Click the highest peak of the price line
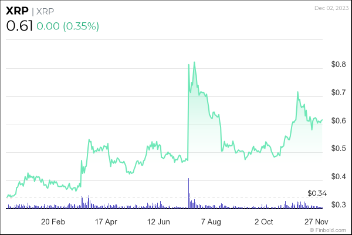The image size is (352, 235). coord(194,62)
